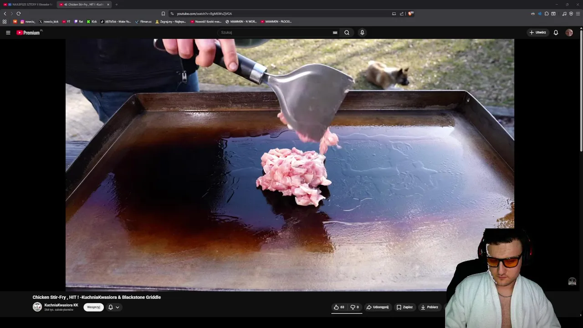This screenshot has width=583, height=328.
Task: Click the Zapisz save button
Action: 404,307
